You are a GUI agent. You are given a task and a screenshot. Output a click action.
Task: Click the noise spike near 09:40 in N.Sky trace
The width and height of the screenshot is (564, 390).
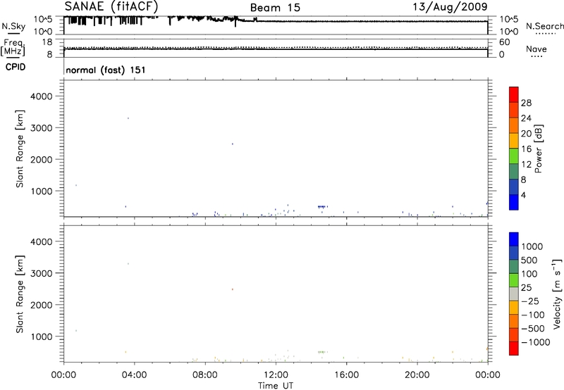click(235, 22)
